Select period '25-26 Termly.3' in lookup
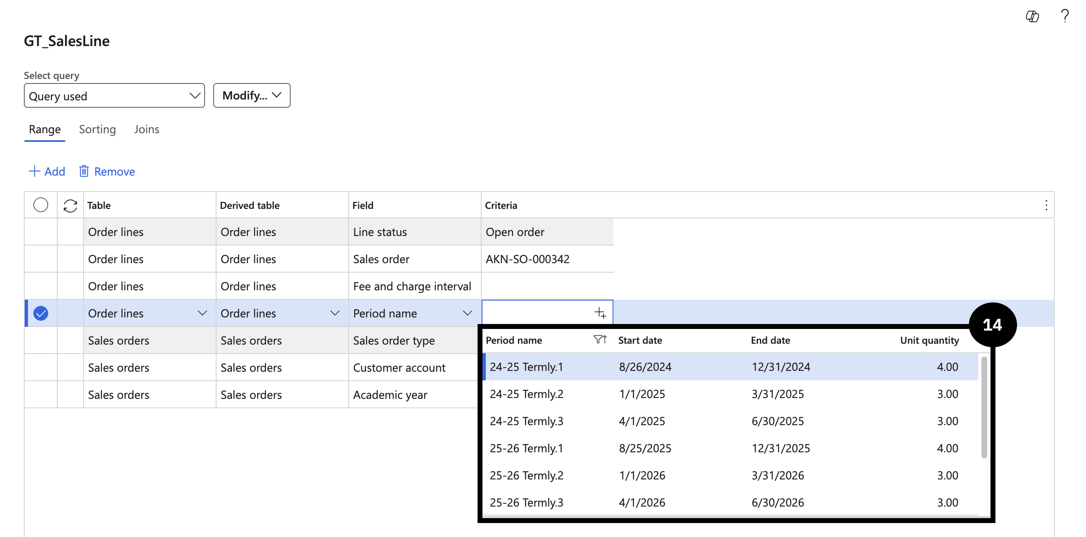The image size is (1086, 537). [526, 502]
